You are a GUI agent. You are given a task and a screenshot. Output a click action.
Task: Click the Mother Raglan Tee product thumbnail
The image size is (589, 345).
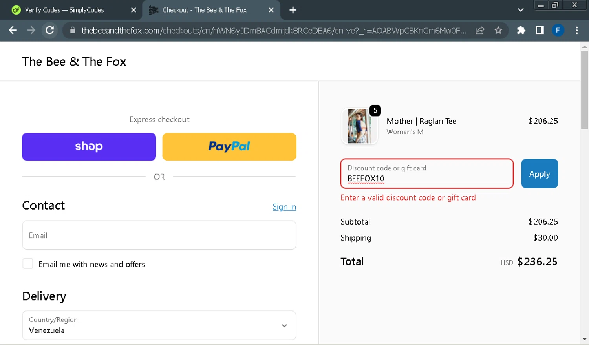click(359, 126)
